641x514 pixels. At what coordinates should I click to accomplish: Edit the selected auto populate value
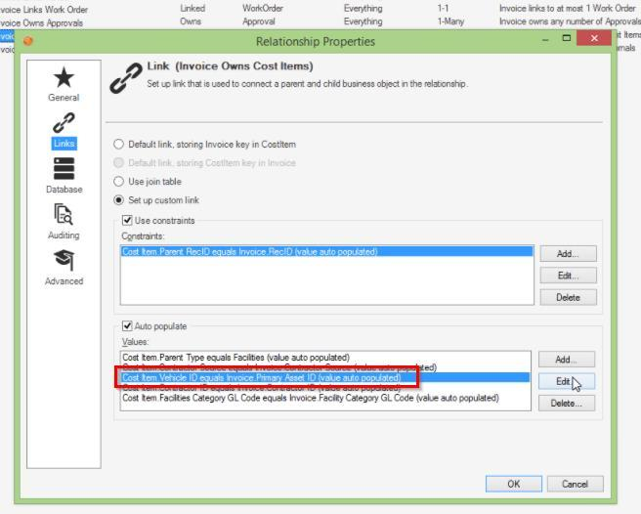click(x=567, y=382)
